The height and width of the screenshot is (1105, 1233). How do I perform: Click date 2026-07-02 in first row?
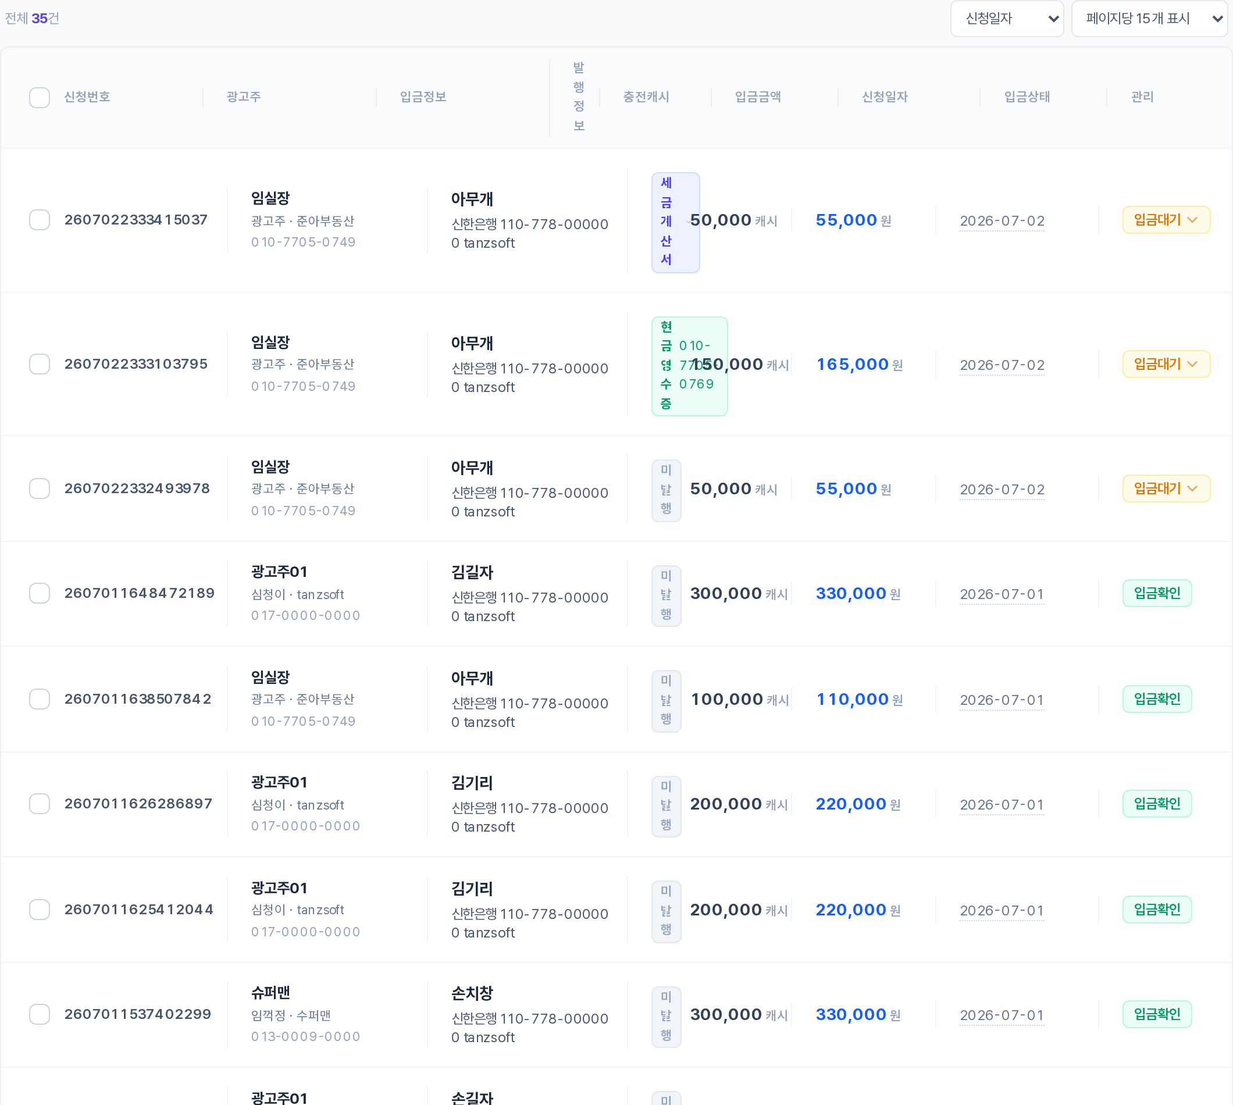click(x=1002, y=221)
